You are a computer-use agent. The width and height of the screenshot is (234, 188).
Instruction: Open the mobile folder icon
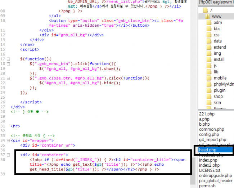(209, 78)
